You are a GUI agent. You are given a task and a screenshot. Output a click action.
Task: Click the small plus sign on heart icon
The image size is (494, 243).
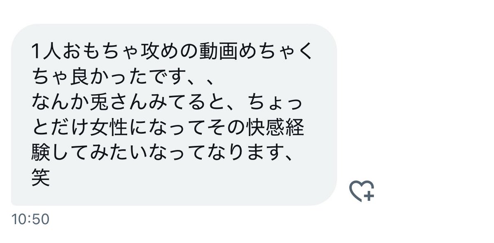click(369, 196)
